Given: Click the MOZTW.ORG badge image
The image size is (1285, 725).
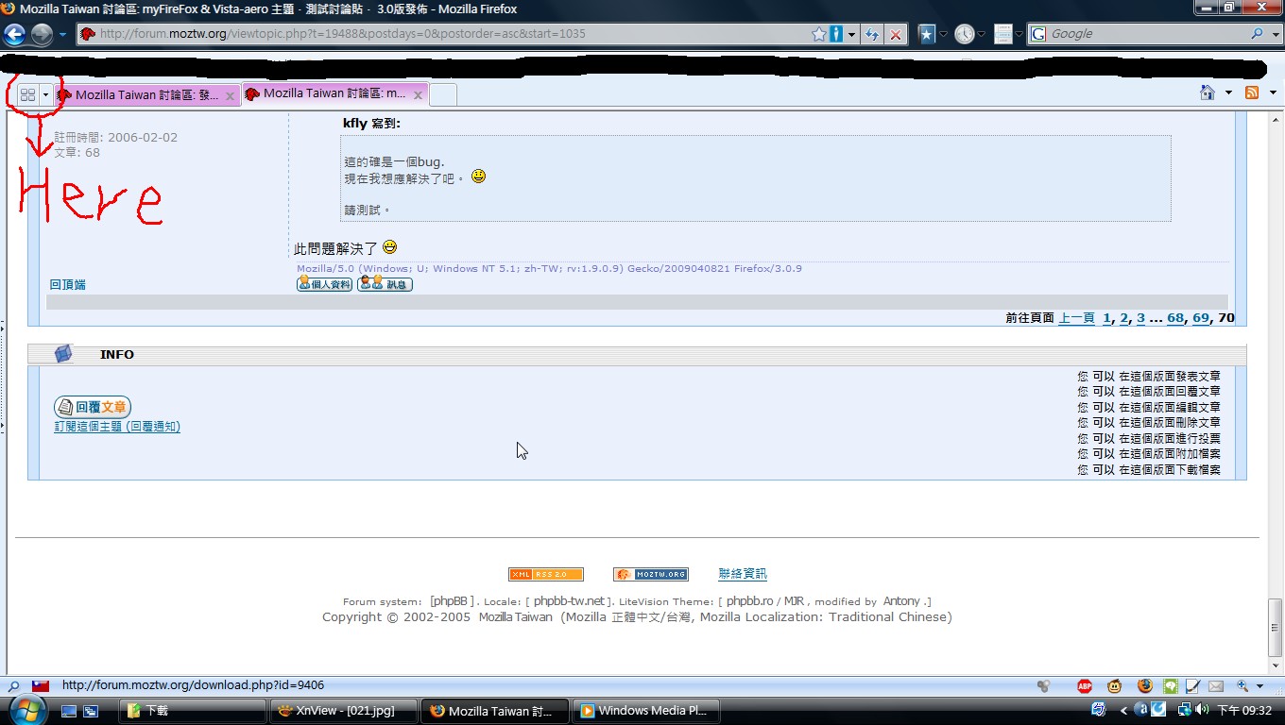Looking at the screenshot, I should click(x=650, y=574).
